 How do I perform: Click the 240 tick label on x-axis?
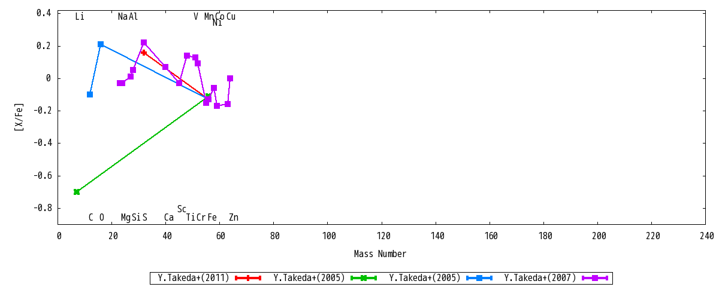click(x=706, y=236)
